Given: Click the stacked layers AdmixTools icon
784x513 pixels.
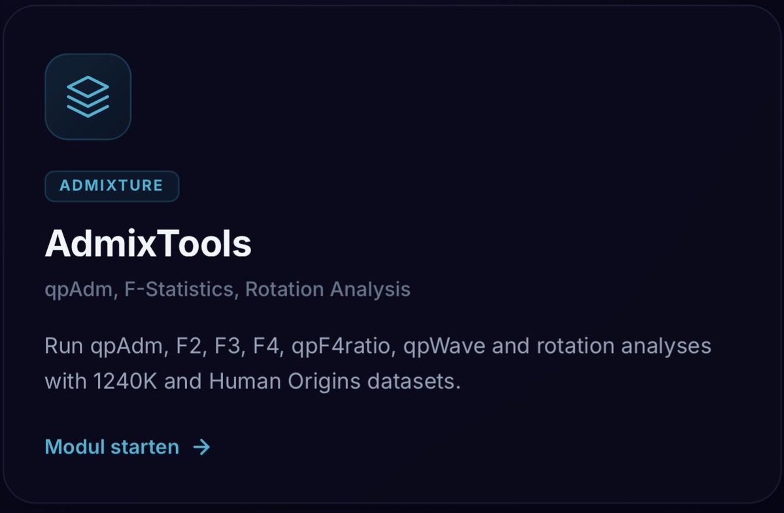Looking at the screenshot, I should 88,97.
